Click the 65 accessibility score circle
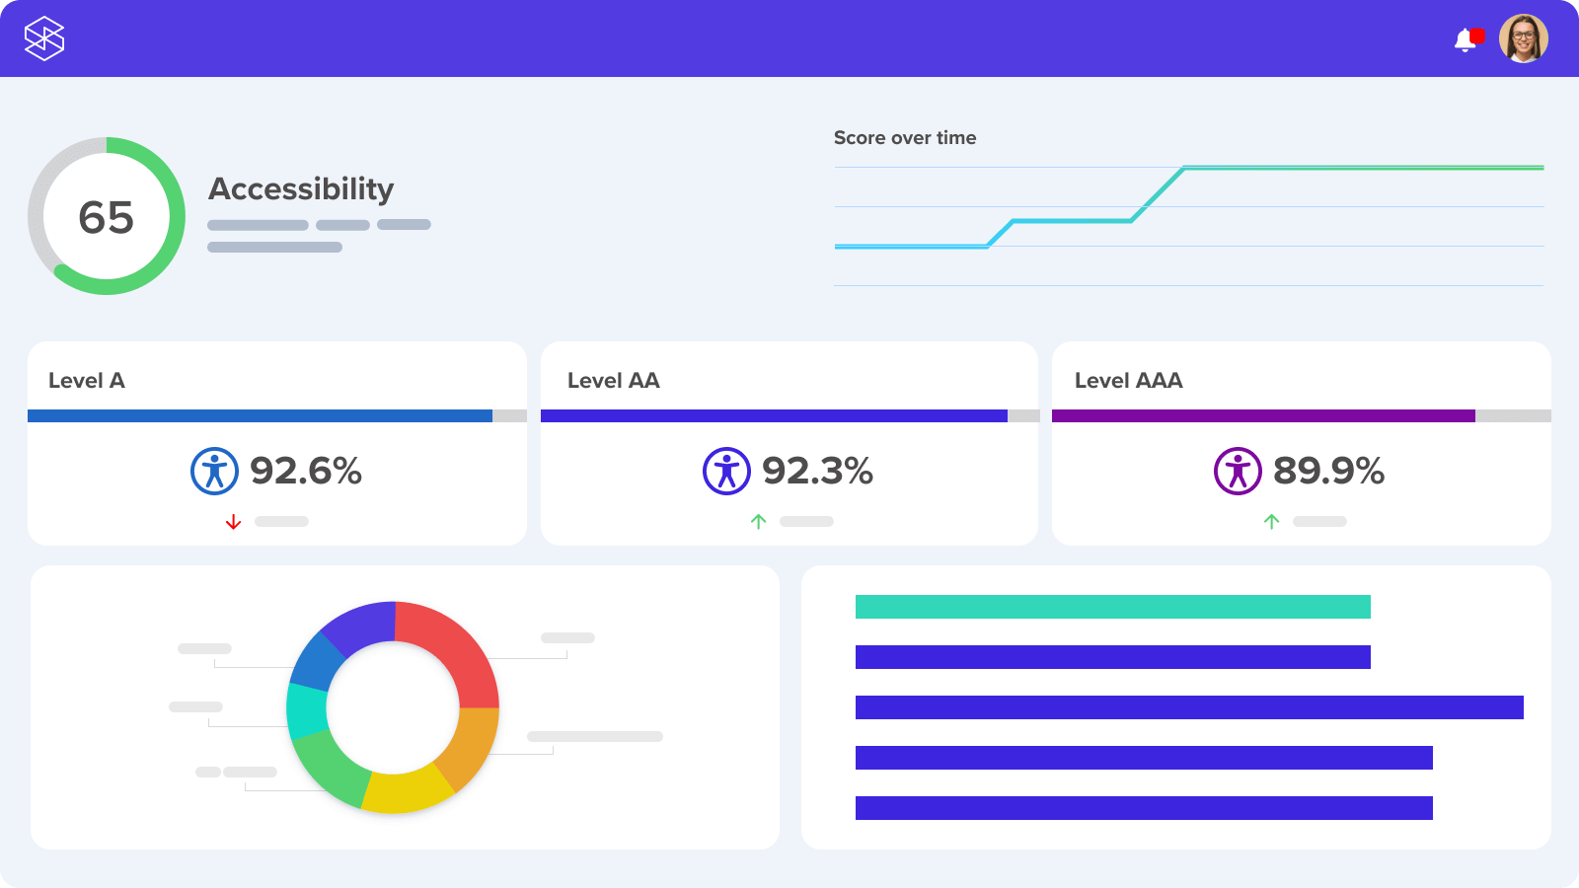The image size is (1579, 888). (x=107, y=216)
